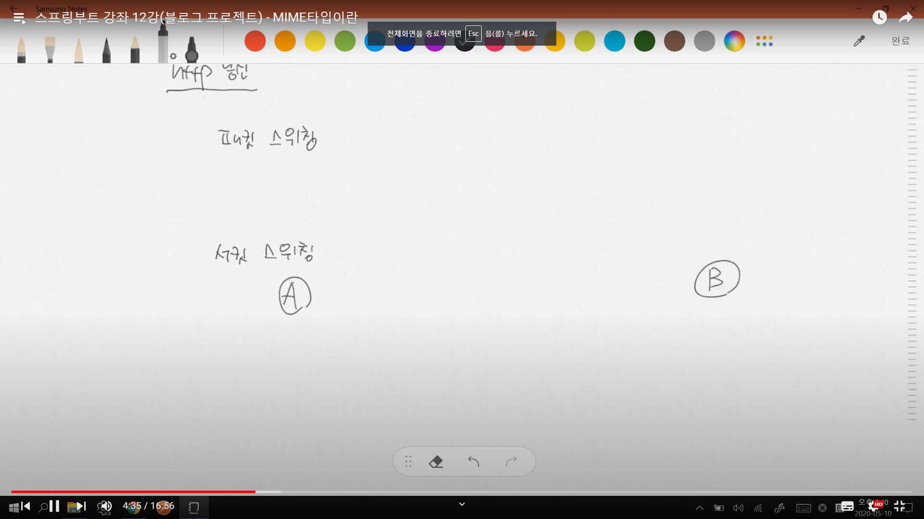Pick the eyedropper color picker tool

click(x=859, y=41)
